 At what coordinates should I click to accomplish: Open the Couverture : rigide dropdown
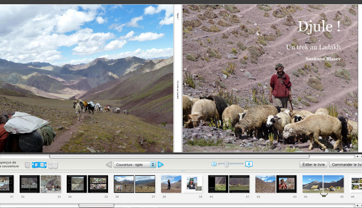tap(135, 164)
